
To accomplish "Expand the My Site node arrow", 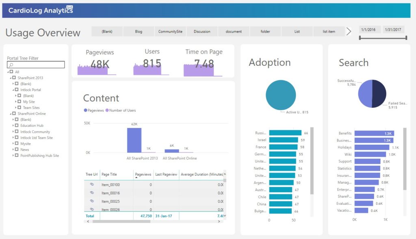I will pos(16,102).
